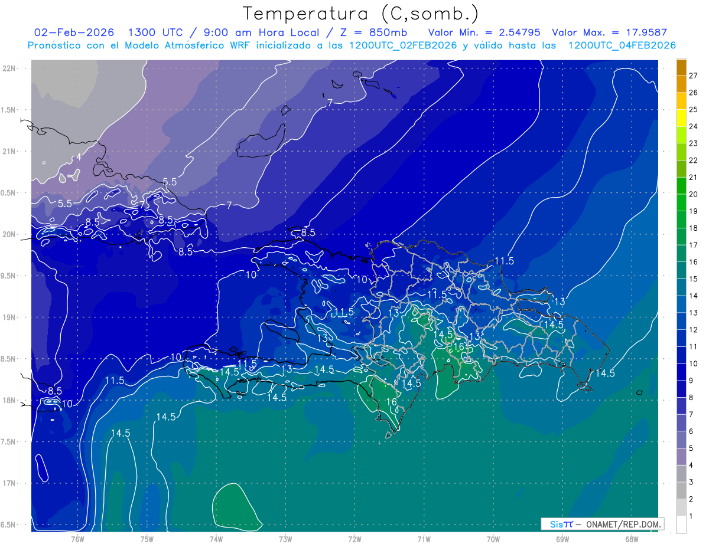Click the '68W' longitude label
This screenshot has height=547, width=709.
click(x=631, y=539)
